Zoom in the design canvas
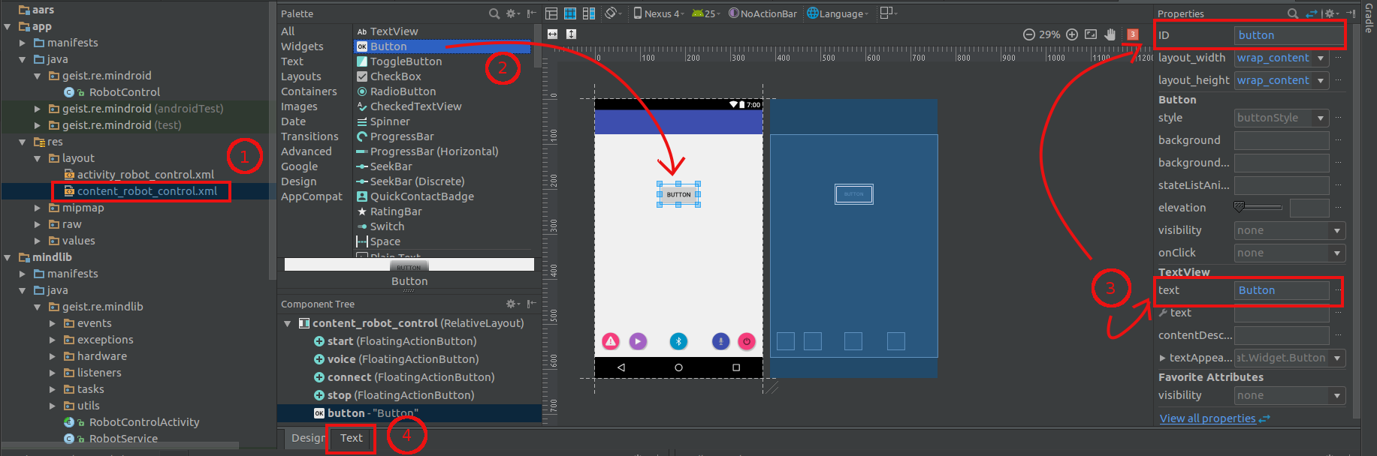Viewport: 1377px width, 456px height. [1072, 34]
